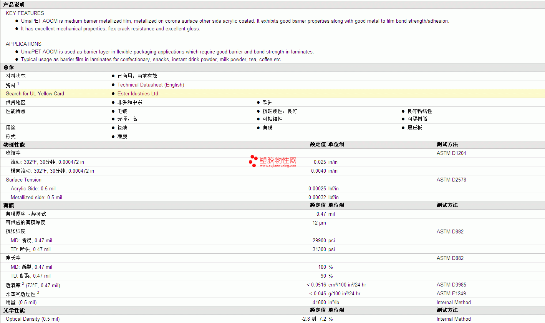
Task: Click the 伸长率 property label
Action: click(13, 258)
